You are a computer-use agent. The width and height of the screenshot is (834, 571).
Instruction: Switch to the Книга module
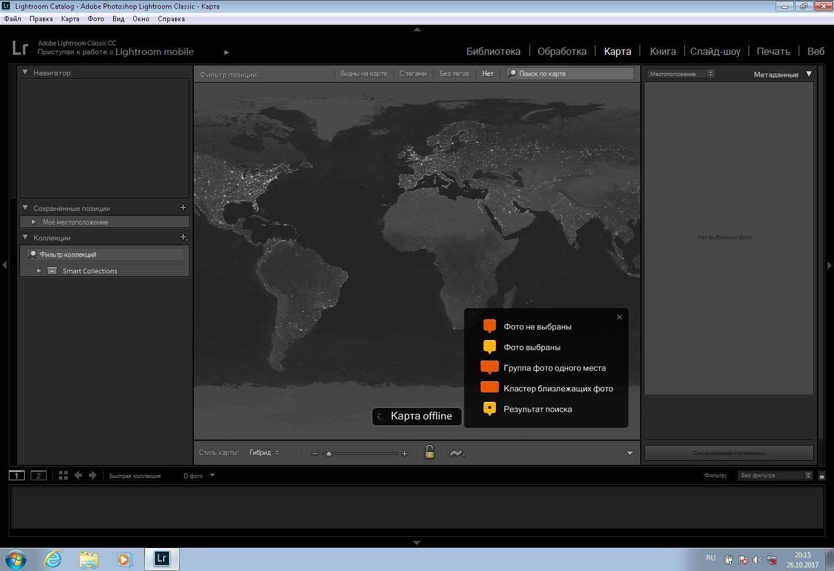pos(663,51)
